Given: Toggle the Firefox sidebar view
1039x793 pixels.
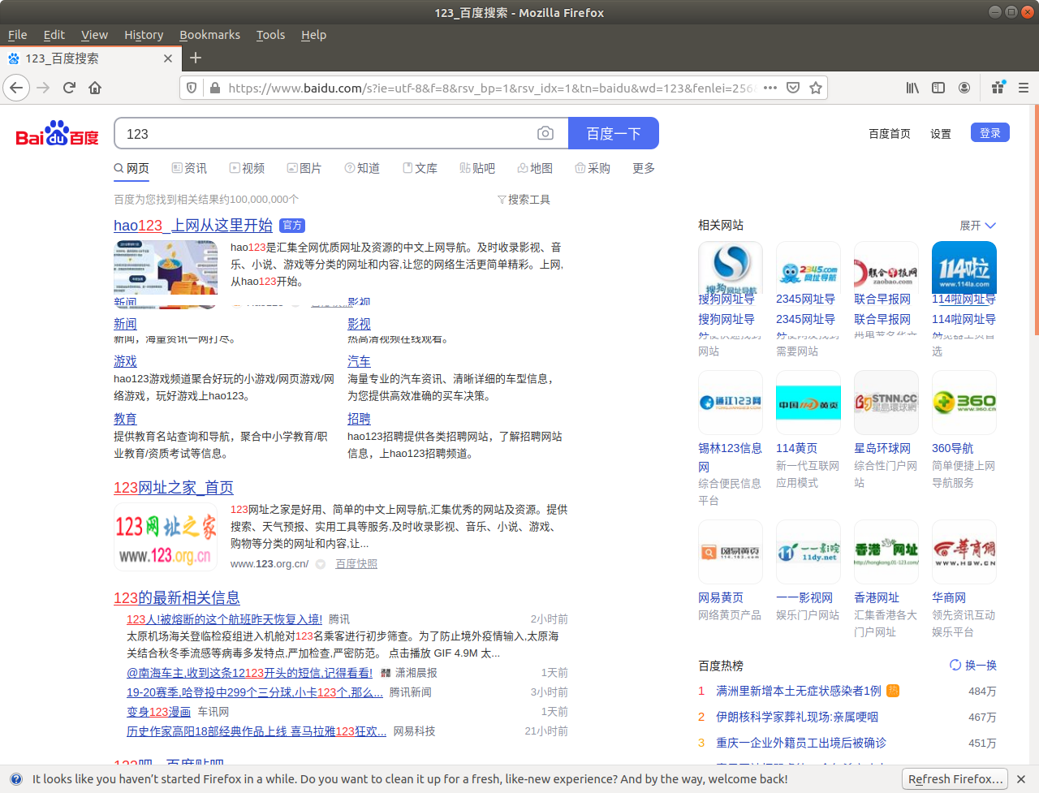Looking at the screenshot, I should tap(938, 88).
